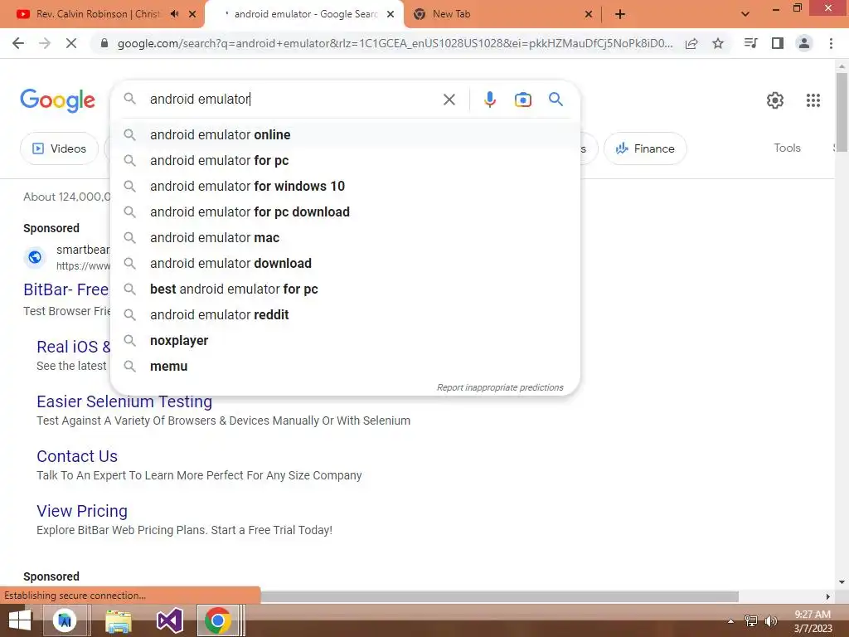Click the address bar URL
849x637 pixels.
pos(395,43)
